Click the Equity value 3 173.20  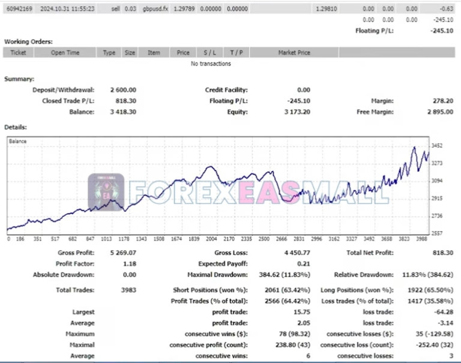point(297,112)
